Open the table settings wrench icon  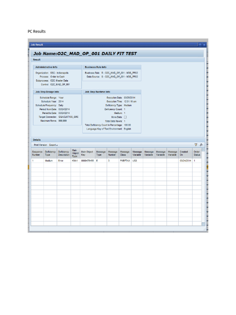201,145
